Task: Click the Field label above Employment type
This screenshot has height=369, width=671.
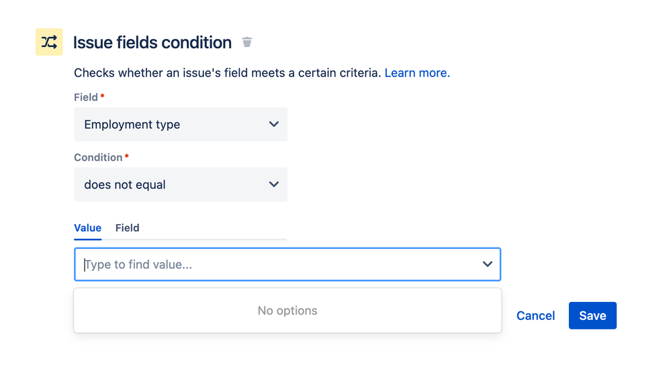Action: 86,97
